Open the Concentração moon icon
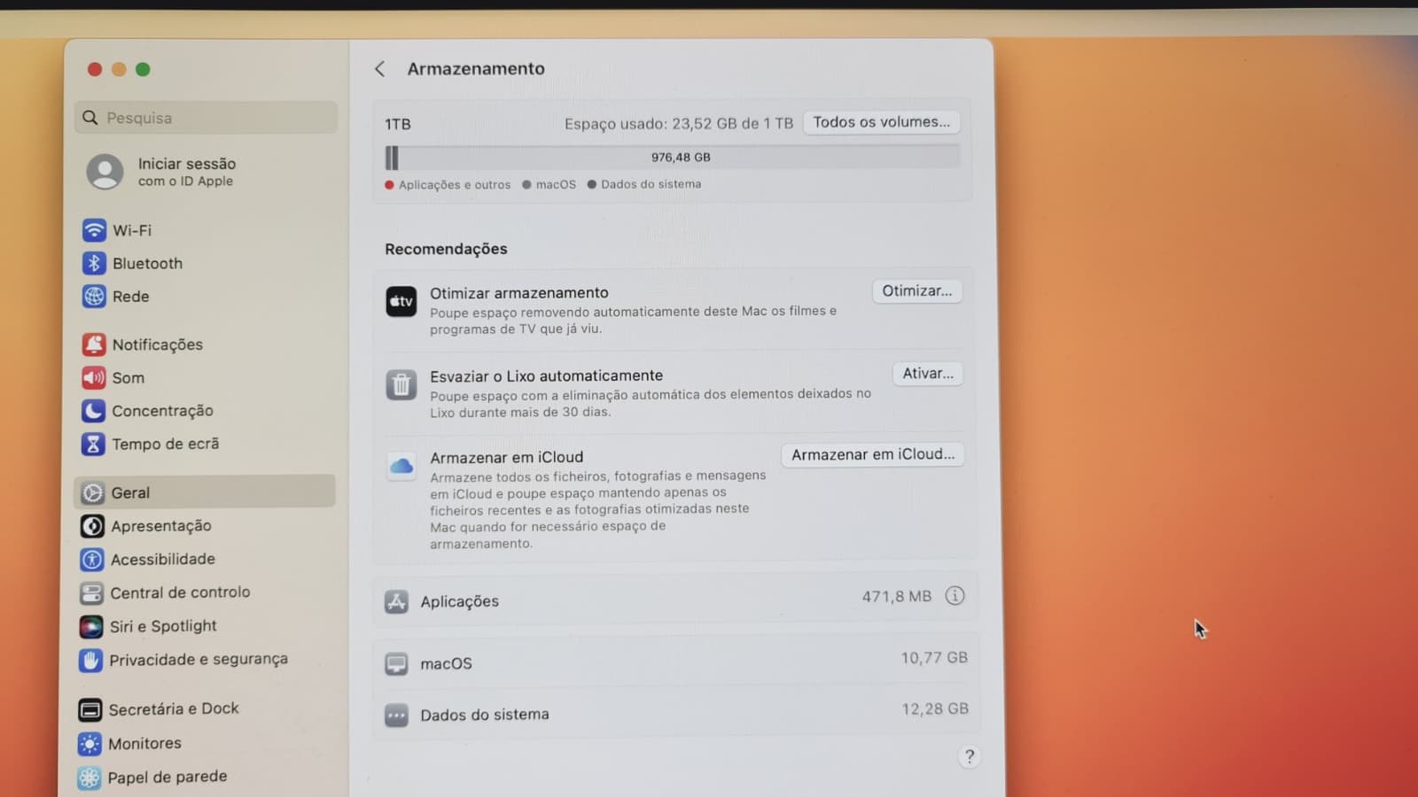The width and height of the screenshot is (1418, 797). [x=93, y=411]
